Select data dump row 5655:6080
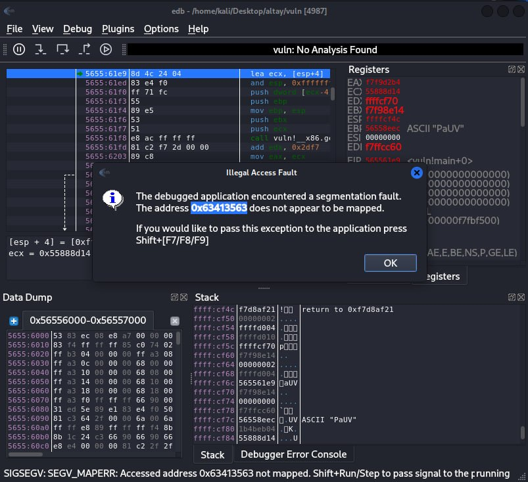 pos(90,409)
